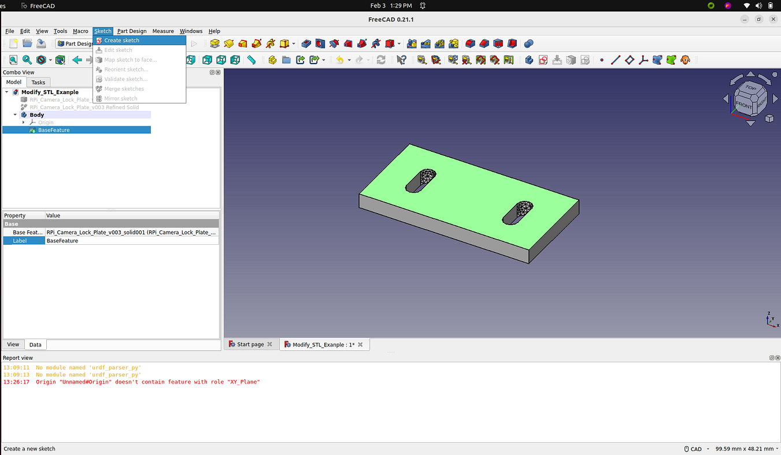Select the Thickness tool icon
The height and width of the screenshot is (455, 781).
pyautogui.click(x=512, y=43)
